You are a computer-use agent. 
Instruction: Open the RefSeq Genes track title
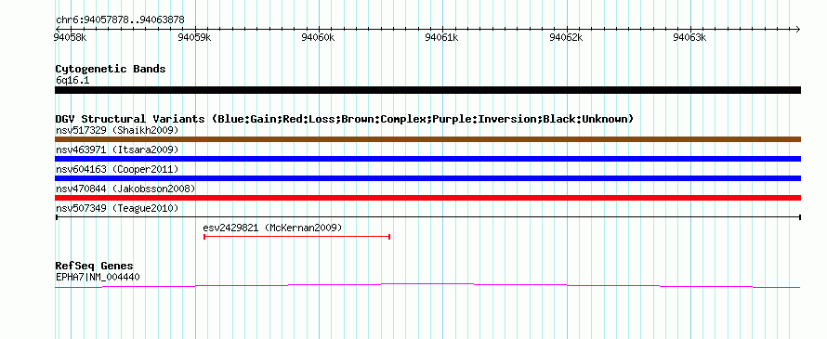pyautogui.click(x=95, y=266)
